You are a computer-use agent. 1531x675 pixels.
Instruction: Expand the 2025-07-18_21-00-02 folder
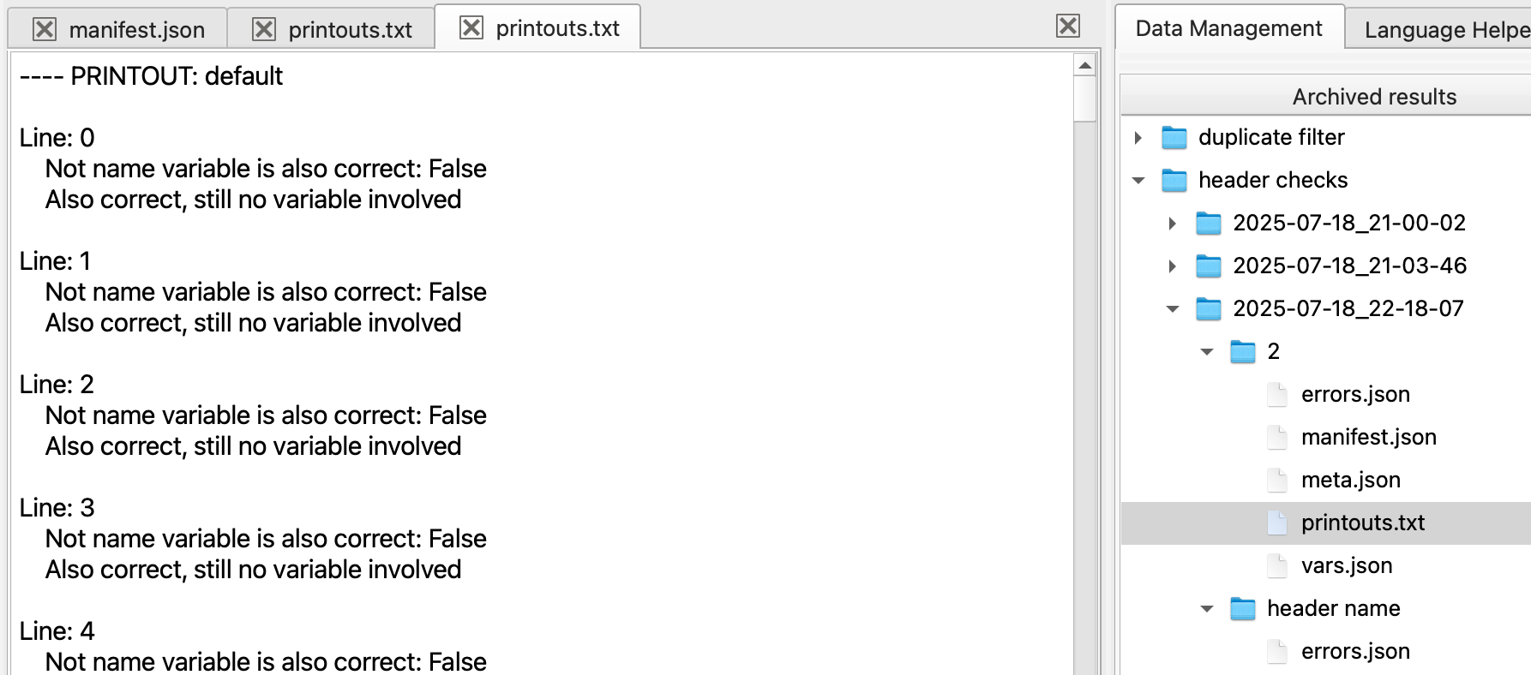[x=1172, y=223]
